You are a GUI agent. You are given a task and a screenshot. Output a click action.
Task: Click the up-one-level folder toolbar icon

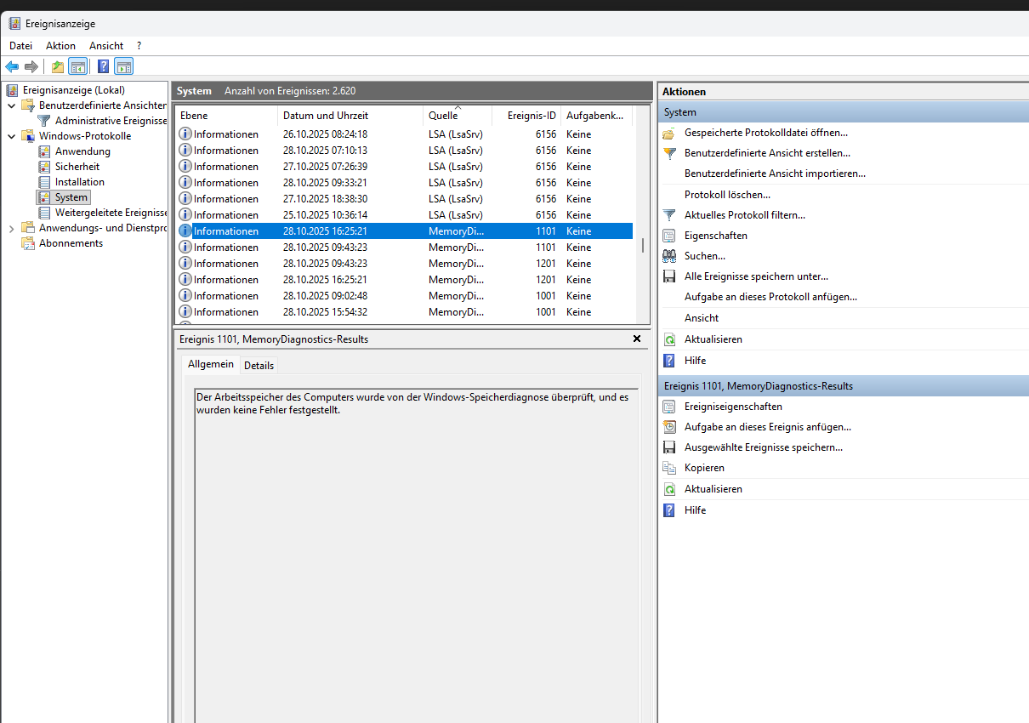click(x=58, y=66)
